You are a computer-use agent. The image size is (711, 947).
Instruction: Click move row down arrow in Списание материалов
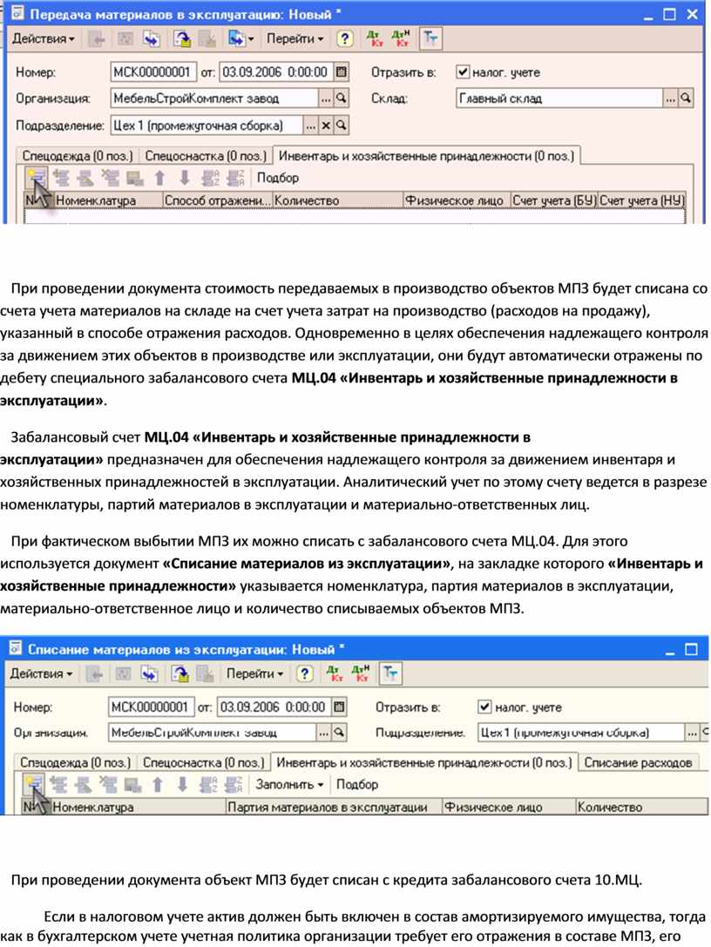(182, 785)
